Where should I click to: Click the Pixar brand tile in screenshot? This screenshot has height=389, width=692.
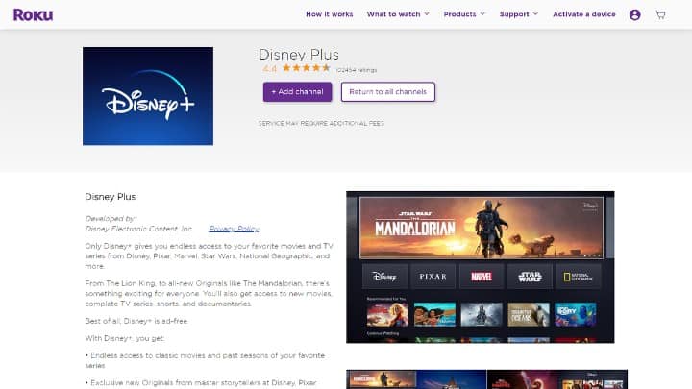[x=432, y=277]
